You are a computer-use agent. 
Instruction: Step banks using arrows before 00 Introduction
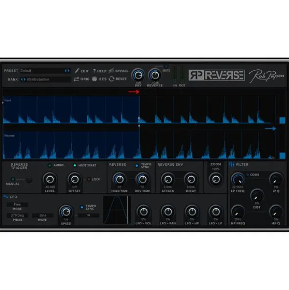pos(23,79)
